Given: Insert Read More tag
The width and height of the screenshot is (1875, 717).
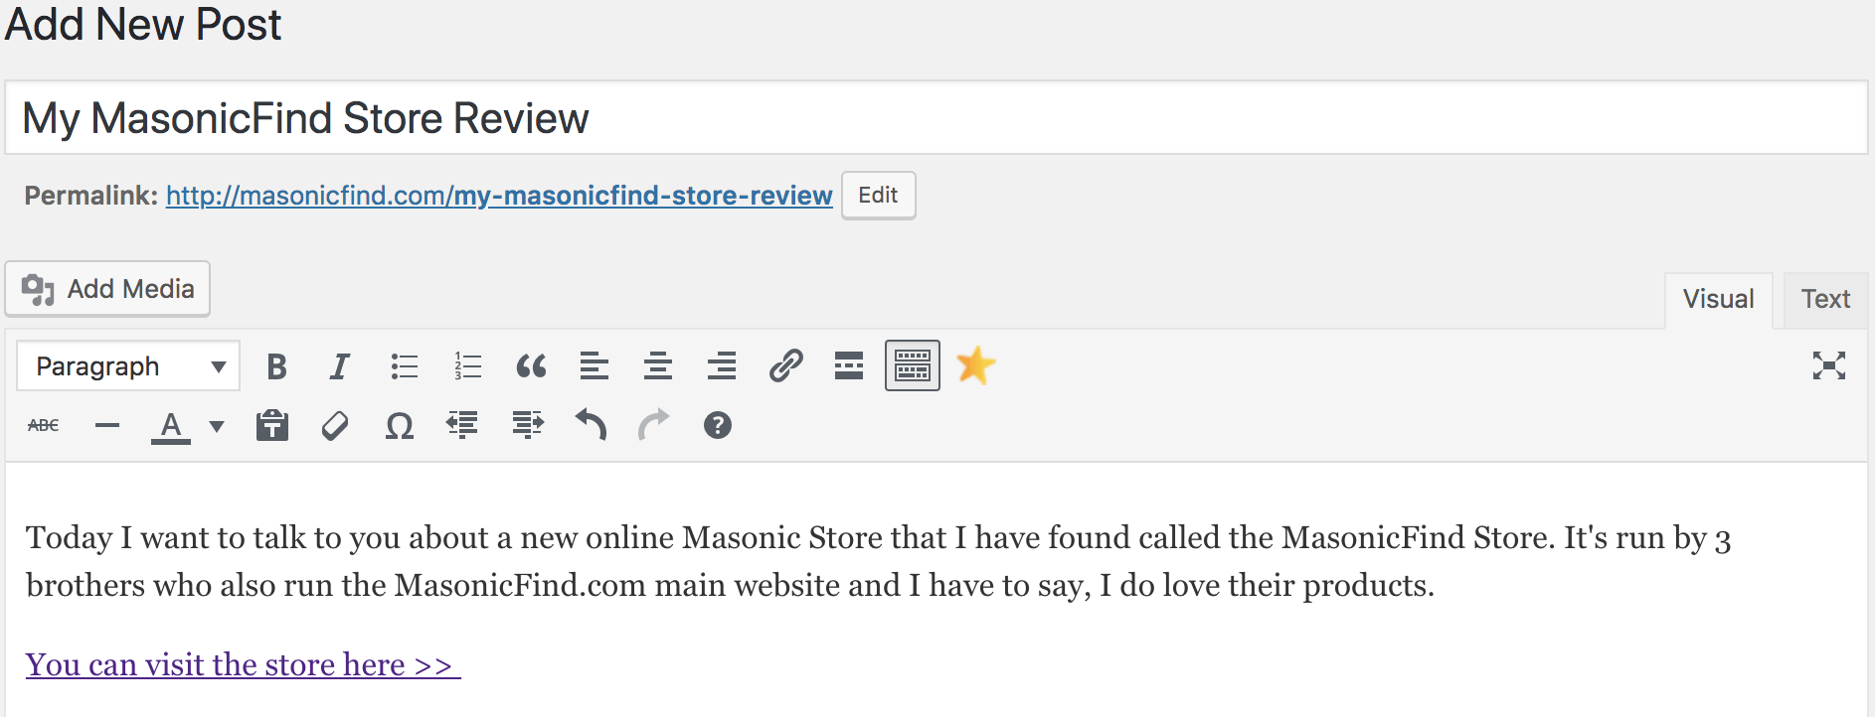Looking at the screenshot, I should click(x=849, y=366).
